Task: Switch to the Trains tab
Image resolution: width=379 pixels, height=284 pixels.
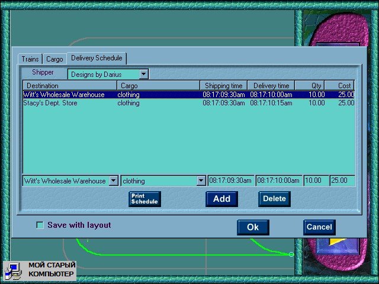Action: tap(30, 59)
